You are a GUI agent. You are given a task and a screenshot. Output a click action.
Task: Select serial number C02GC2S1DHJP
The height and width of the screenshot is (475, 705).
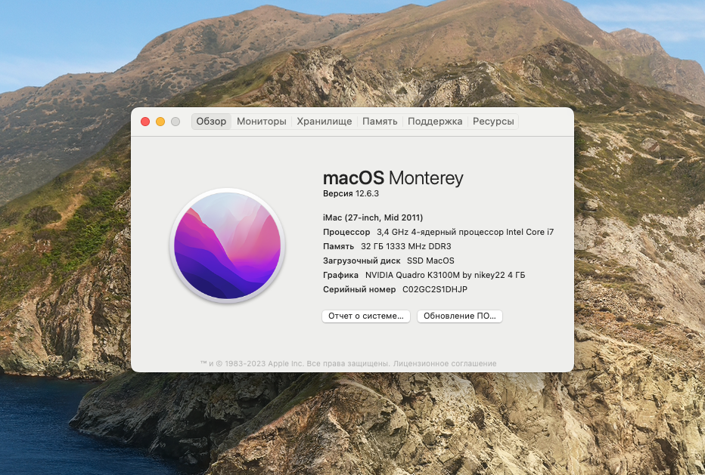tap(435, 289)
